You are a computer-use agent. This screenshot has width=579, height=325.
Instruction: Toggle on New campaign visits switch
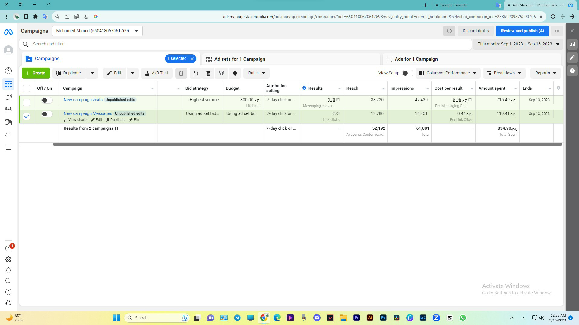[x=47, y=100]
